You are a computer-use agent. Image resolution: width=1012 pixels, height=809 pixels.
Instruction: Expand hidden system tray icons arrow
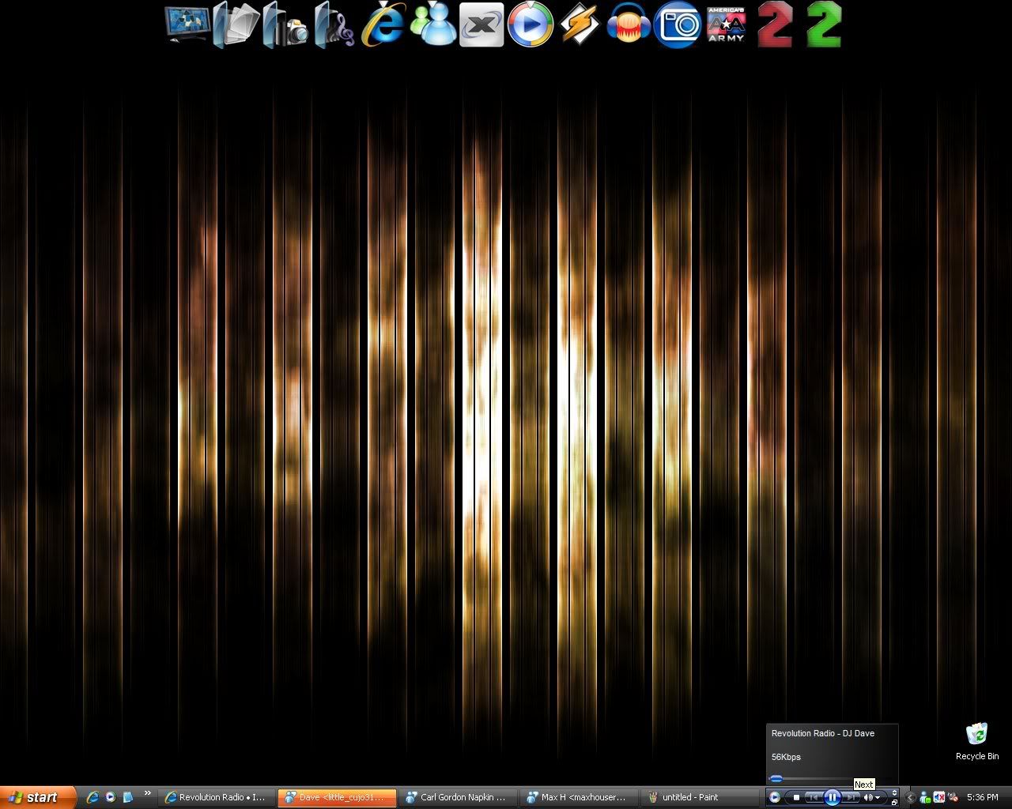pos(910,797)
